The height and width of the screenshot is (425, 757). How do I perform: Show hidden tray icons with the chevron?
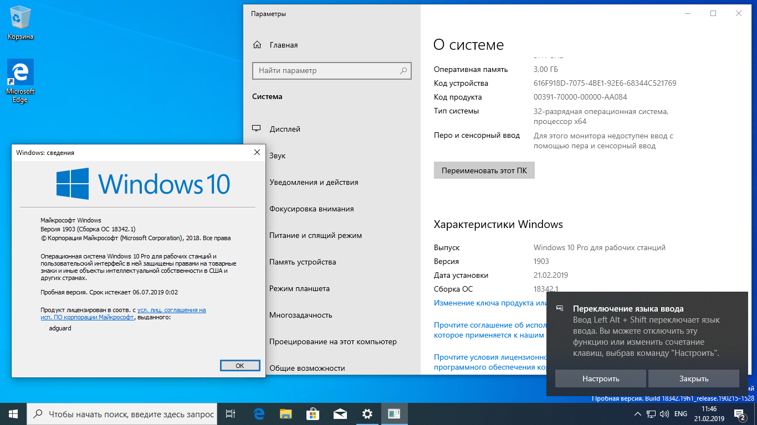tap(638, 414)
